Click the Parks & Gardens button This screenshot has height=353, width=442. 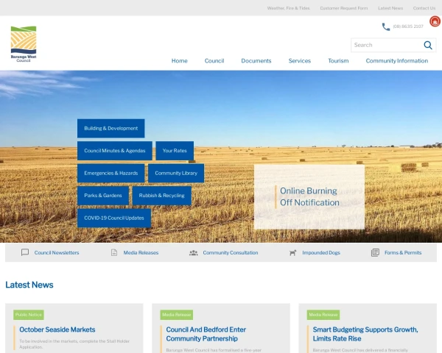[103, 196]
